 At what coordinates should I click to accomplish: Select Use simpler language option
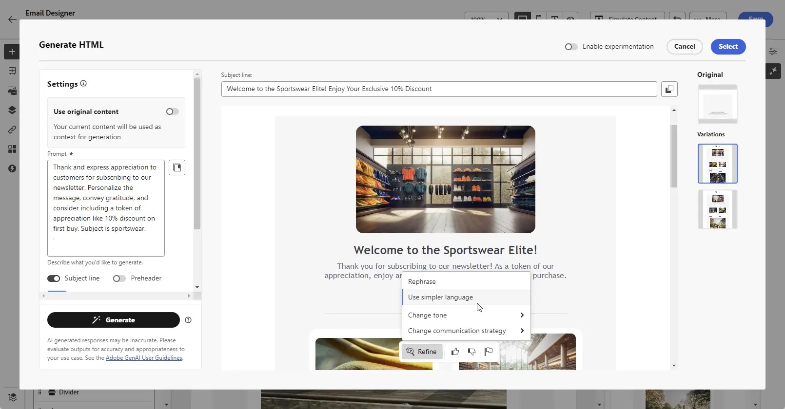tap(466, 297)
